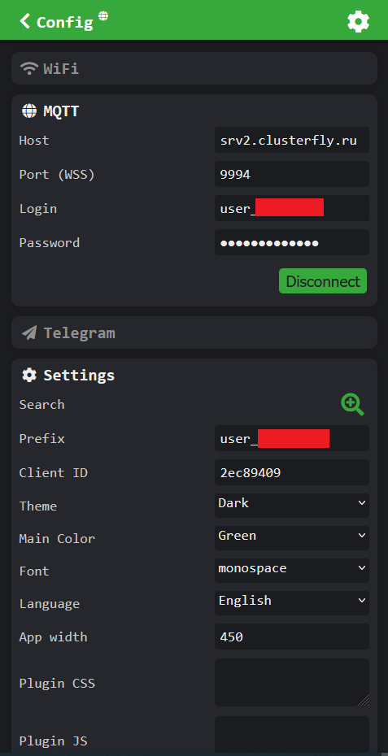The height and width of the screenshot is (756, 388).
Task: Click the Settings section gear icon
Action: coord(29,375)
